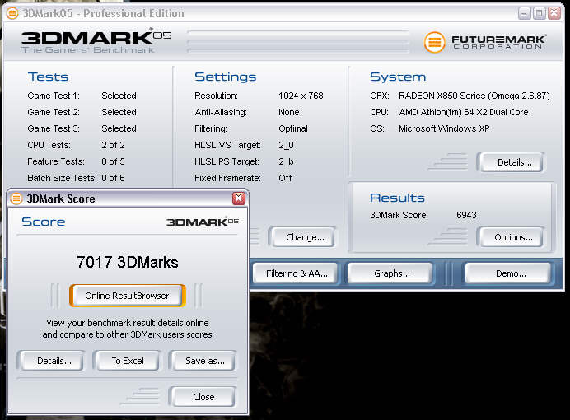Click Change... under Settings
Image resolution: width=570 pixels, height=420 pixels.
point(303,237)
